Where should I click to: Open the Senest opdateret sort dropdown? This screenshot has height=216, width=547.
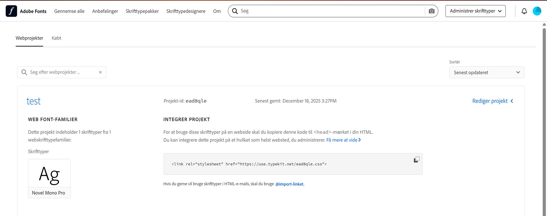487,72
